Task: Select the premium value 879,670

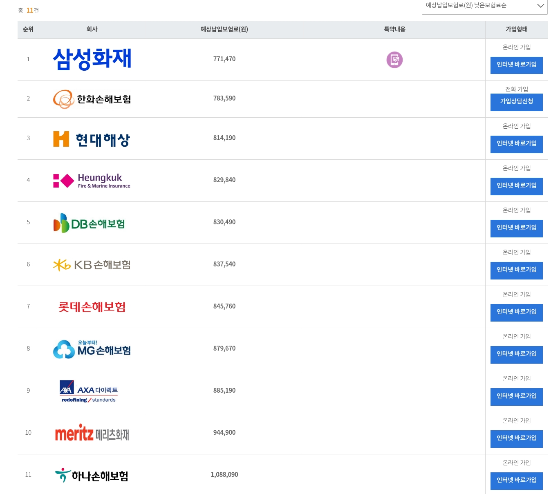Action: coord(224,349)
